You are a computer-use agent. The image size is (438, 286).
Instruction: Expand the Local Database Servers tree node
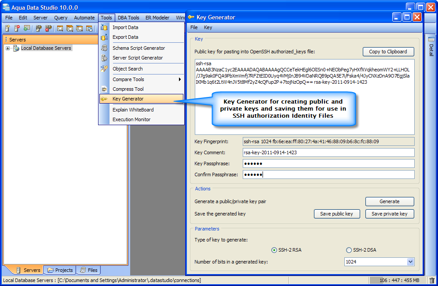coord(7,48)
